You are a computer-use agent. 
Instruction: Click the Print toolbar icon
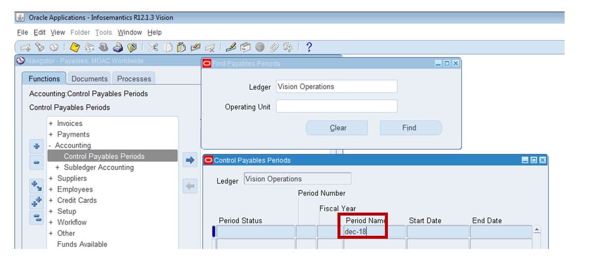(118, 47)
